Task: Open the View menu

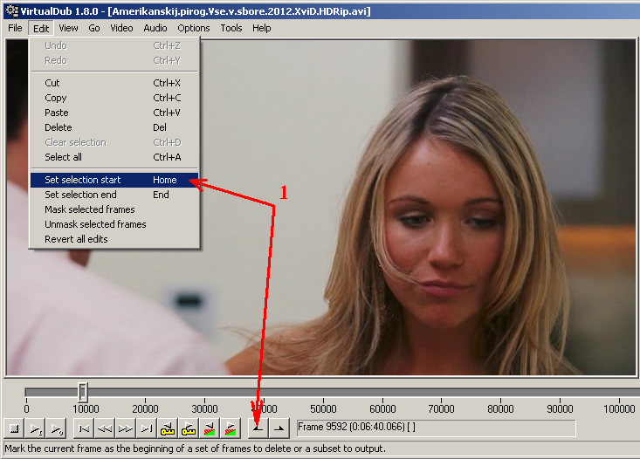Action: pos(68,28)
